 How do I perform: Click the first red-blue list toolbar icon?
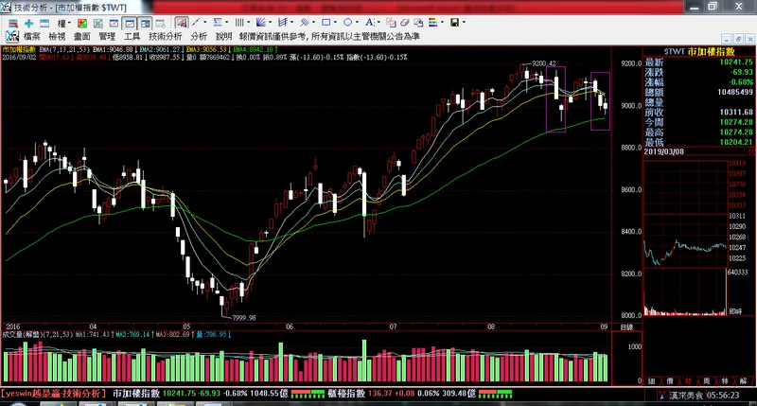[x=13, y=23]
